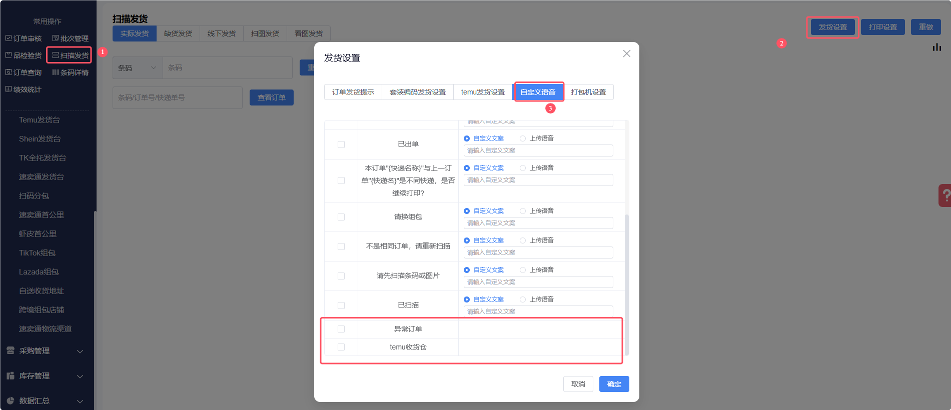Click the 取消 cancel button
This screenshot has width=951, height=410.
(x=578, y=384)
